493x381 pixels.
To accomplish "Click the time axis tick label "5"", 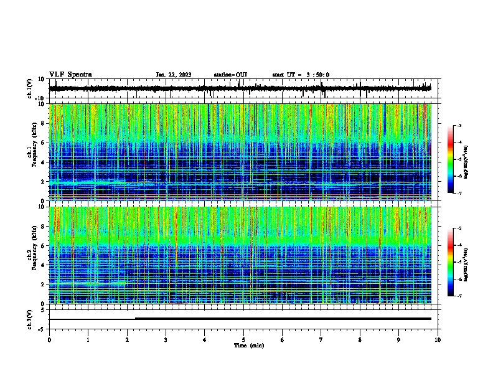I will pos(243,340).
